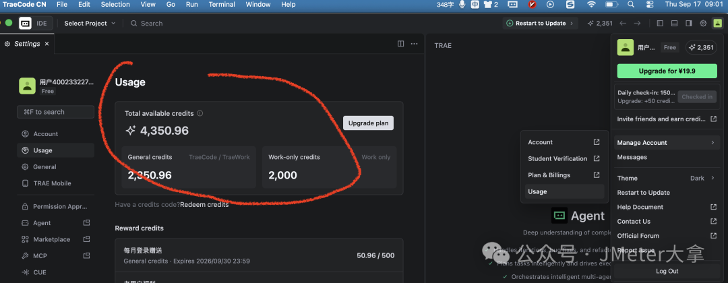Viewport: 728px width, 283px height.
Task: Open Contact Us in profile menu
Action: point(667,221)
